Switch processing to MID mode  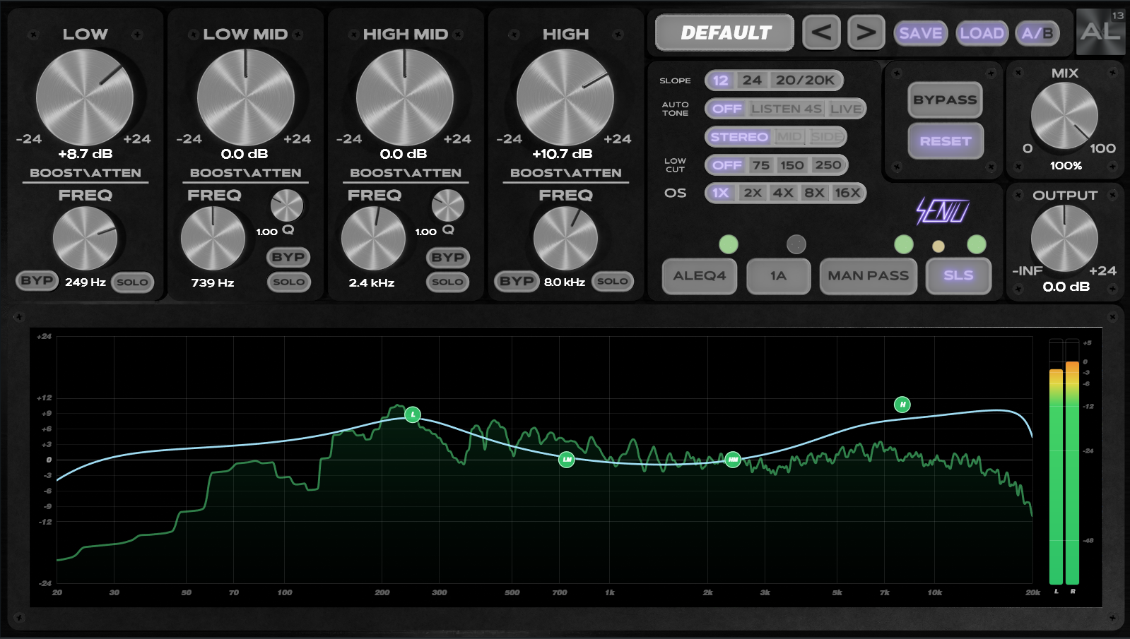[789, 137]
